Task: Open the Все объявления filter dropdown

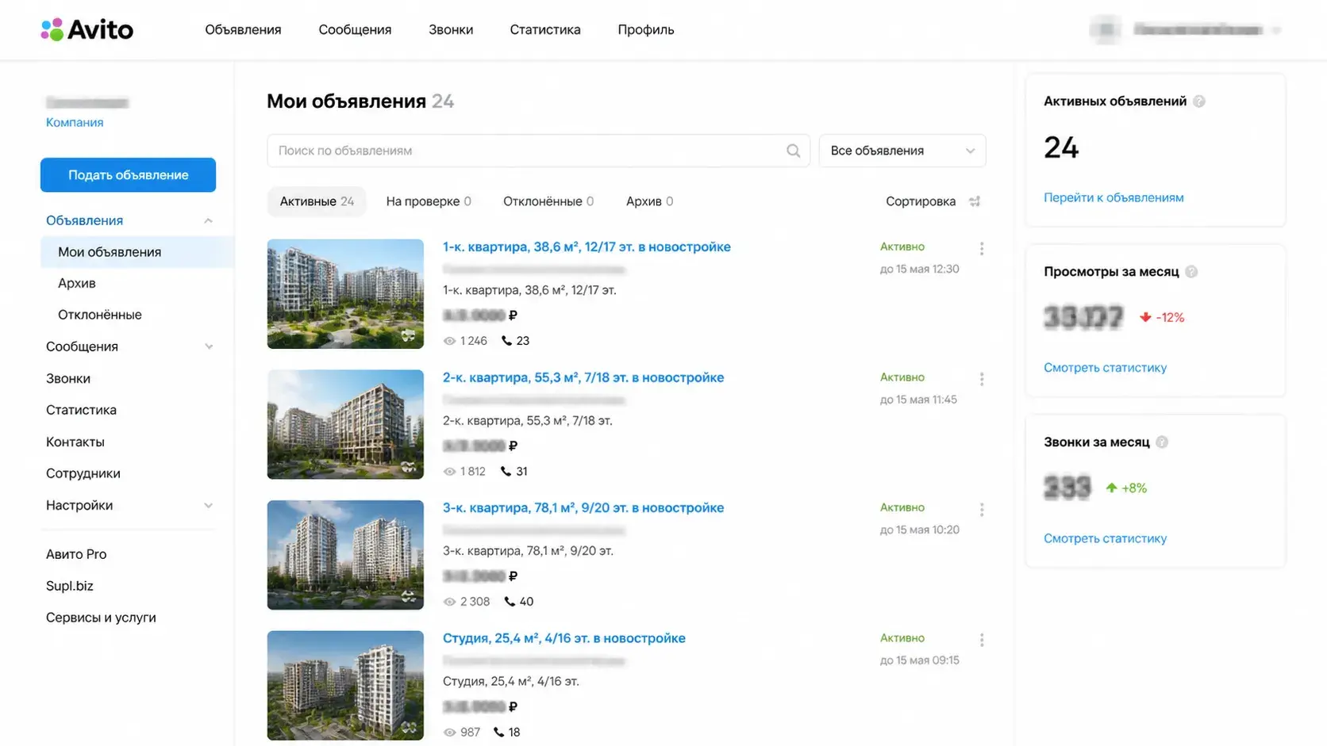Action: coord(902,151)
